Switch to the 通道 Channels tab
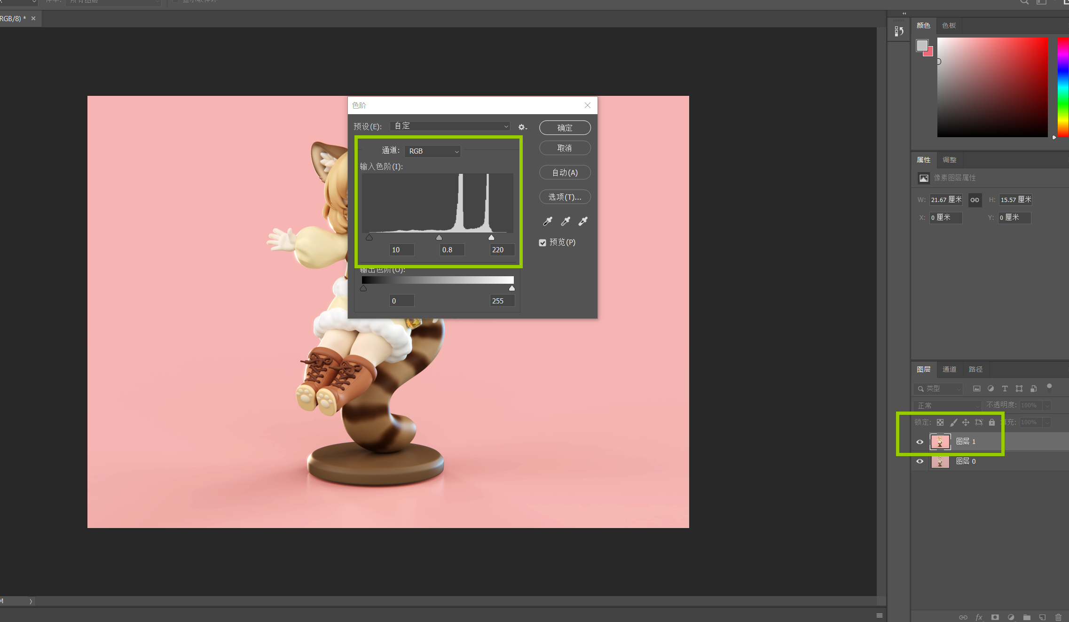The height and width of the screenshot is (622, 1069). [x=949, y=369]
